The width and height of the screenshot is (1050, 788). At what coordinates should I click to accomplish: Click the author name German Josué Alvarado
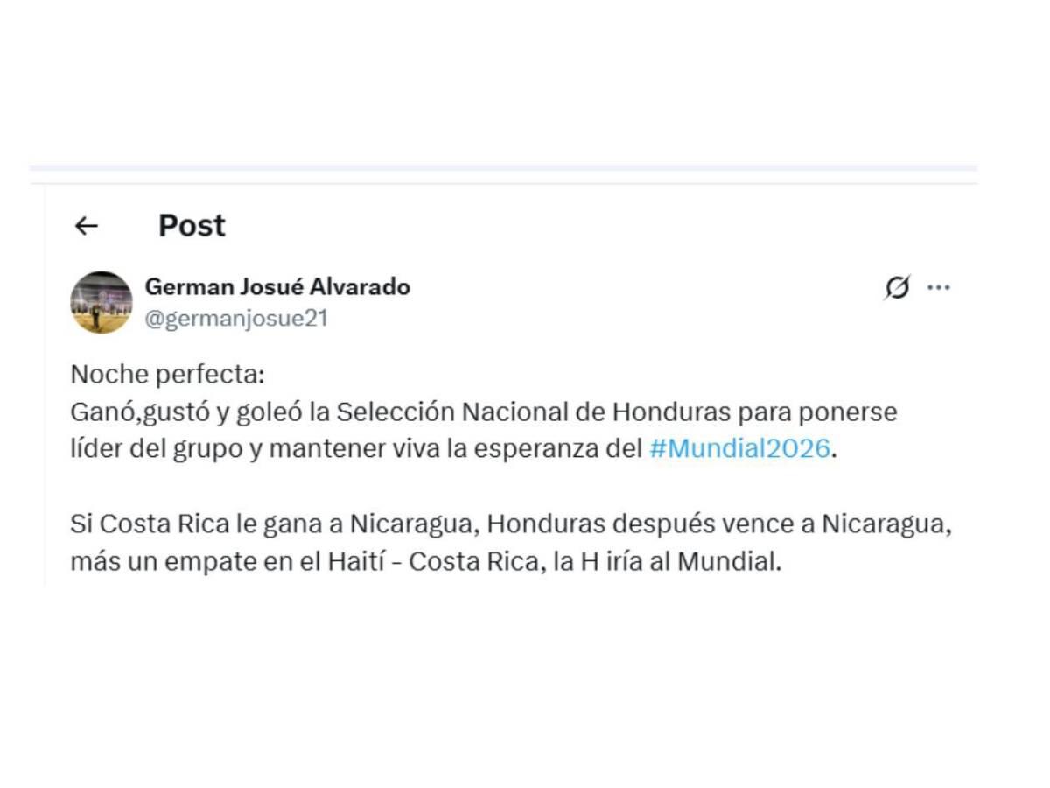[277, 286]
